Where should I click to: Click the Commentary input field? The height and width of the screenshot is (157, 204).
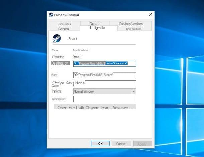pyautogui.click(x=105, y=99)
